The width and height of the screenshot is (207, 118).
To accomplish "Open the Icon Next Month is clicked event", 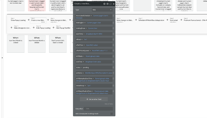I will coord(16,44).
